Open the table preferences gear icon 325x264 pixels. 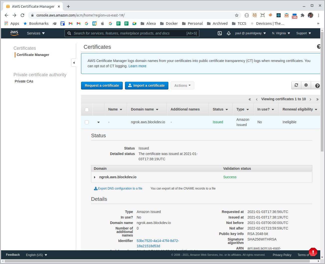pyautogui.click(x=306, y=85)
